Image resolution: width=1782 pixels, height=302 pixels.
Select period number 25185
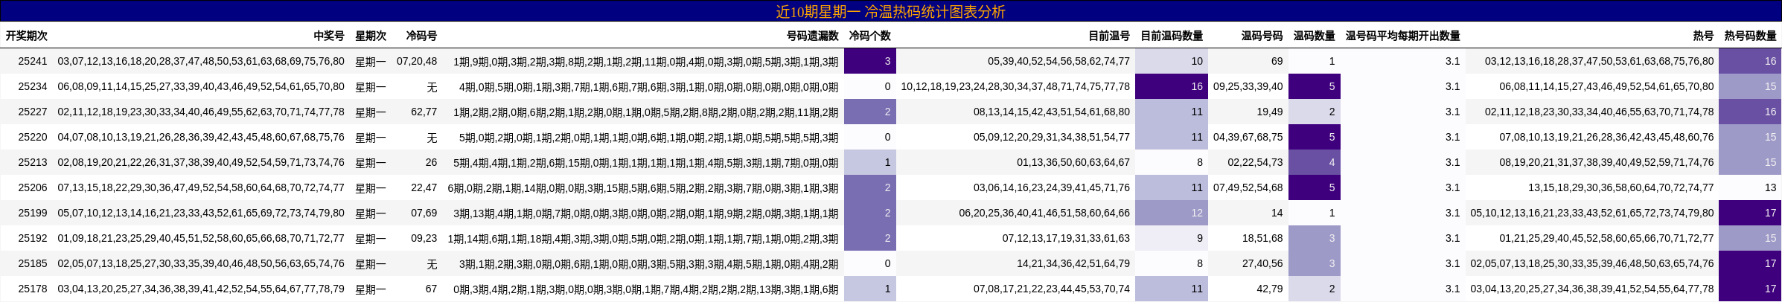click(33, 263)
